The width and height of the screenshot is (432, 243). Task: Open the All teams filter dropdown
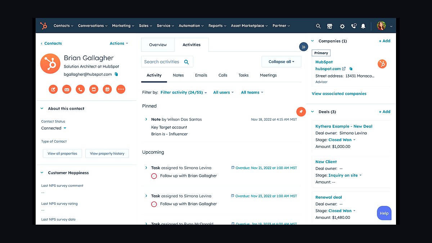252,93
